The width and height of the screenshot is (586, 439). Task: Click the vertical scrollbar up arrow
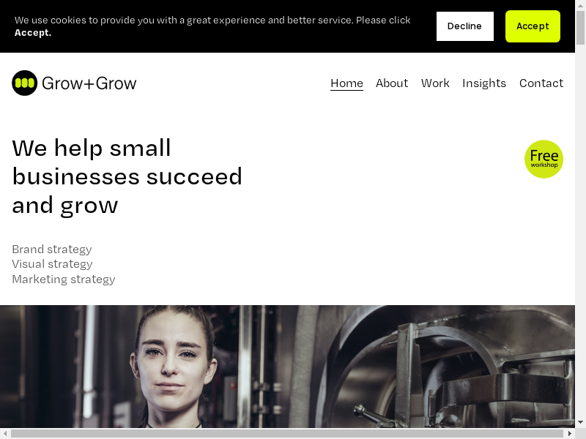pyautogui.click(x=580, y=6)
